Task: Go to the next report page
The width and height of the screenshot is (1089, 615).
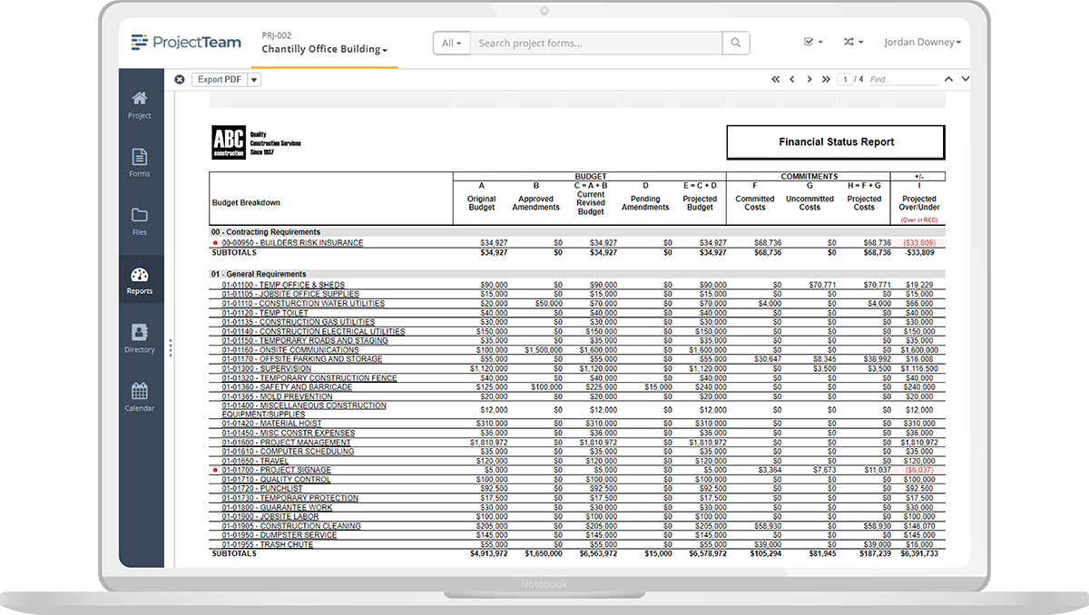Action: 809,80
